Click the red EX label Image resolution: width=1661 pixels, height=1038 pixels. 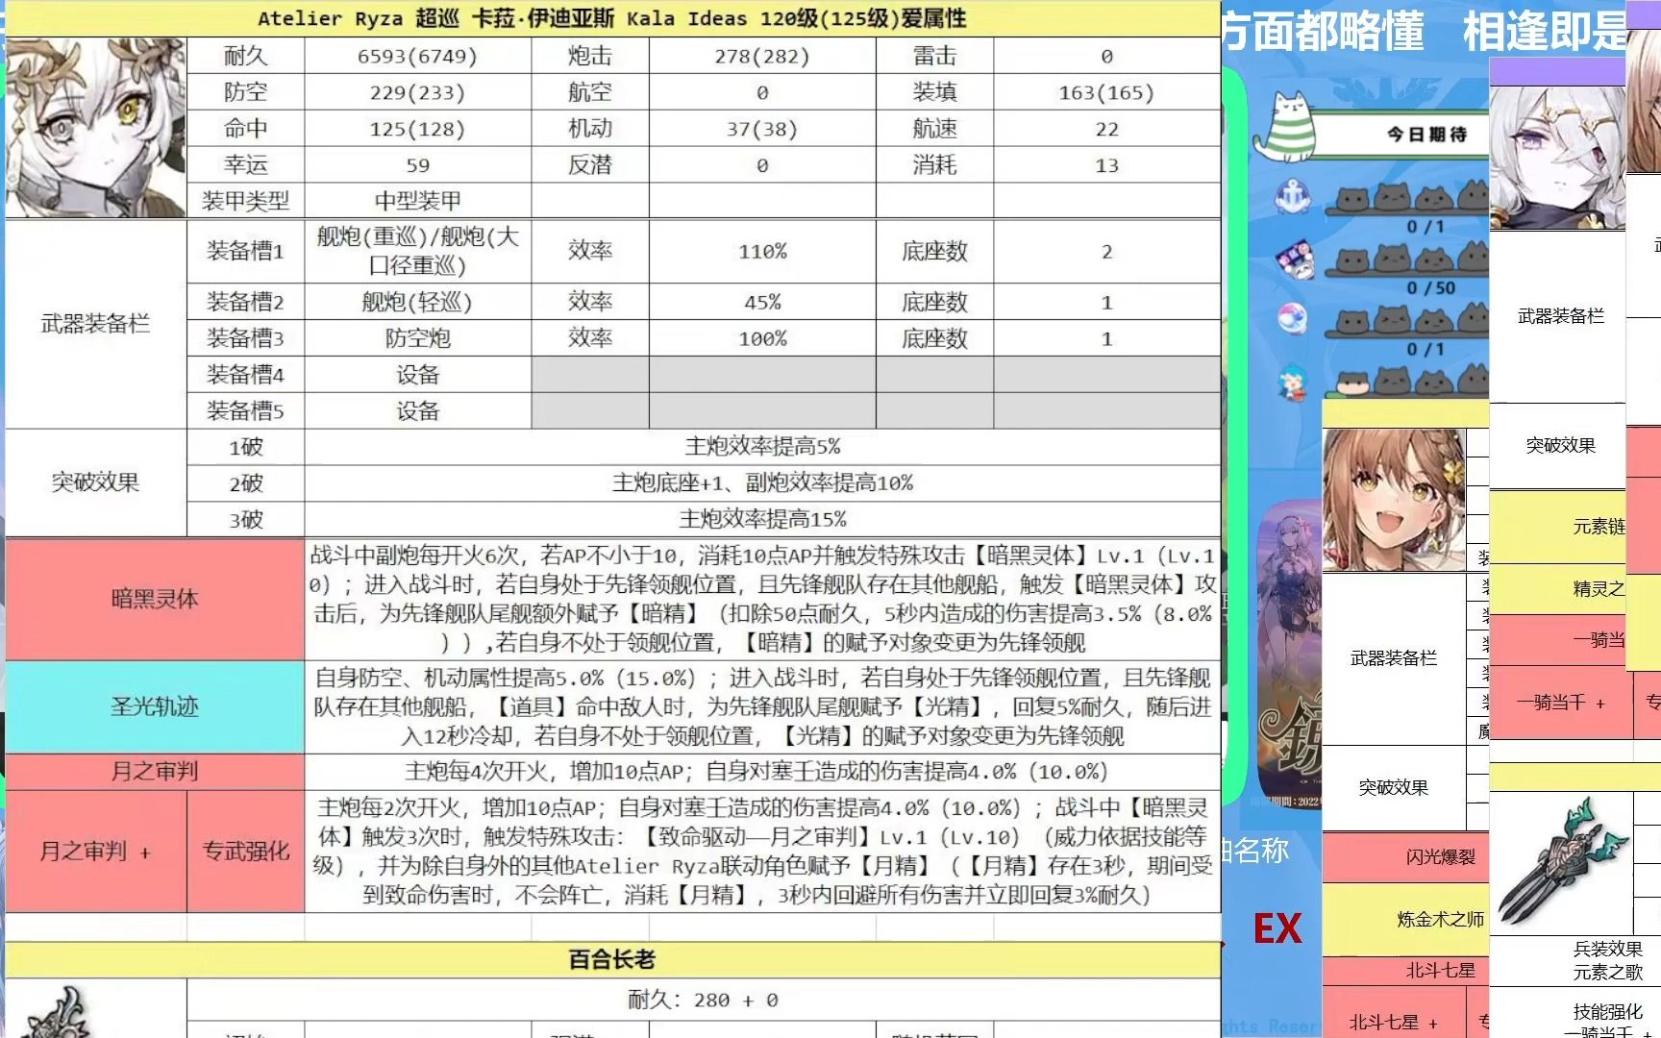tap(1278, 928)
